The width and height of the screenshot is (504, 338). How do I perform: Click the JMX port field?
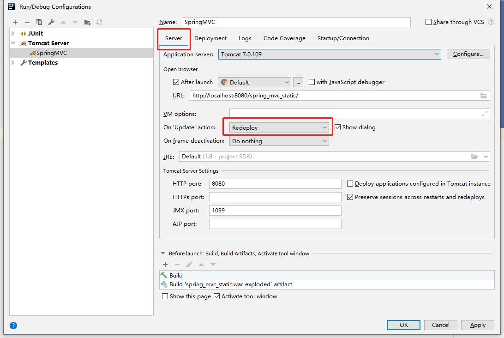point(275,210)
